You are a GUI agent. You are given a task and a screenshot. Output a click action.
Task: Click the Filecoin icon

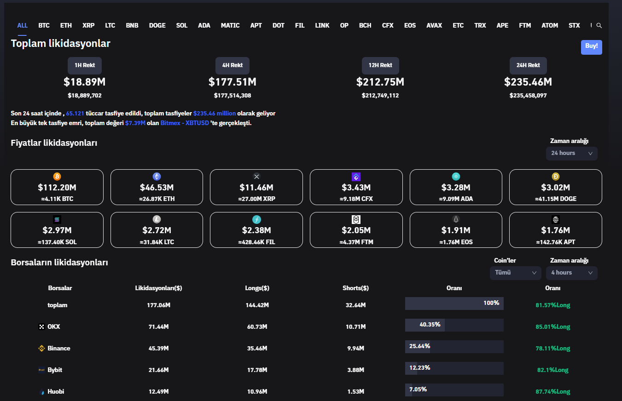[x=256, y=219]
